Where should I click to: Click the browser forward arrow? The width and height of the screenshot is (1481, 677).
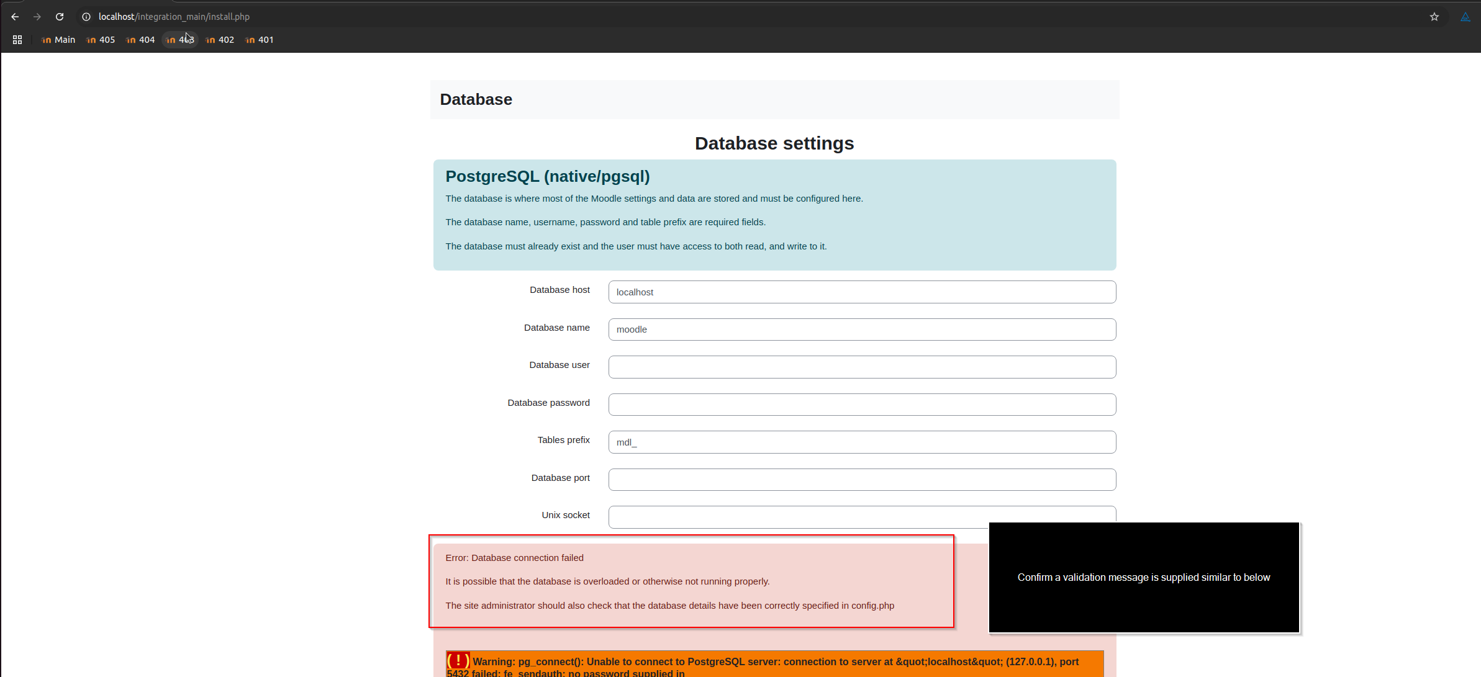[x=37, y=17]
